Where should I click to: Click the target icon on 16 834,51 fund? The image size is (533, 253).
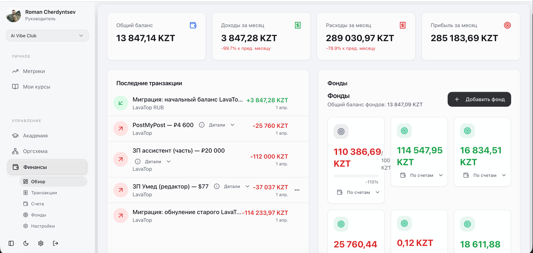pos(467,131)
